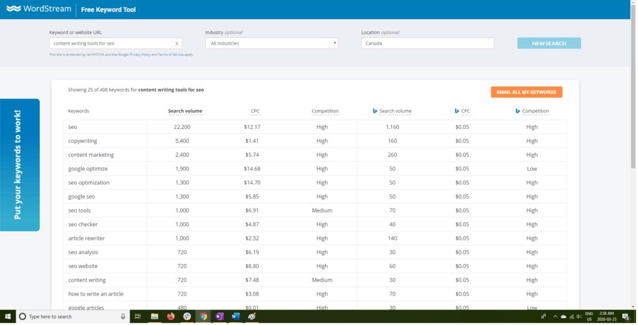Sort by Bing Search volume column header
Image resolution: width=638 pixels, height=325 pixels.
396,111
